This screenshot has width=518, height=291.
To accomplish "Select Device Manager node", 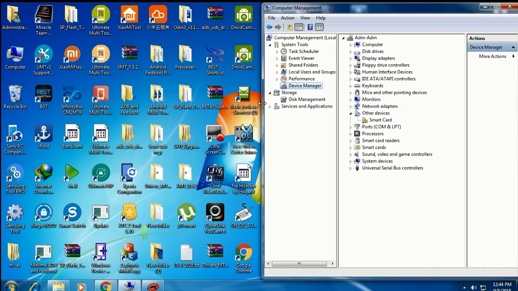I will click(305, 86).
